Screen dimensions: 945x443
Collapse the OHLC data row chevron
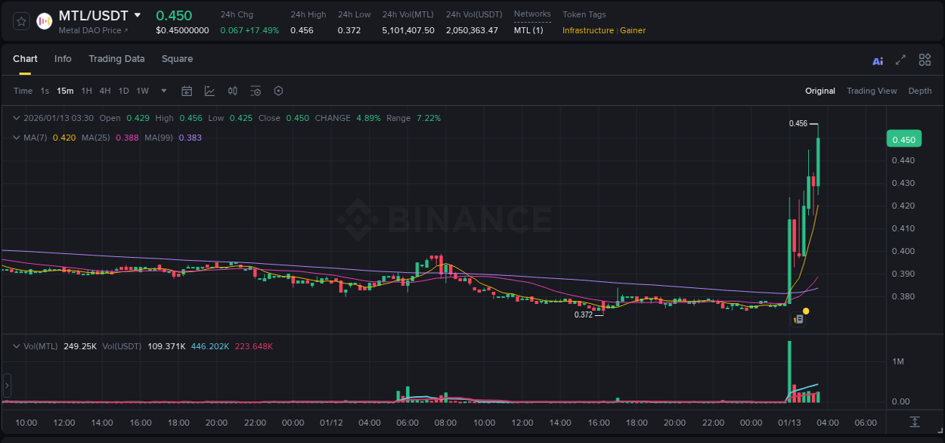pyautogui.click(x=15, y=118)
